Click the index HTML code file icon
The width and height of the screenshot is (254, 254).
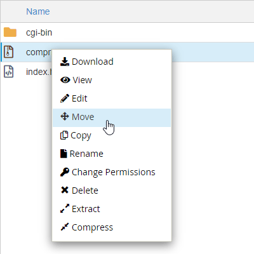click(9, 72)
